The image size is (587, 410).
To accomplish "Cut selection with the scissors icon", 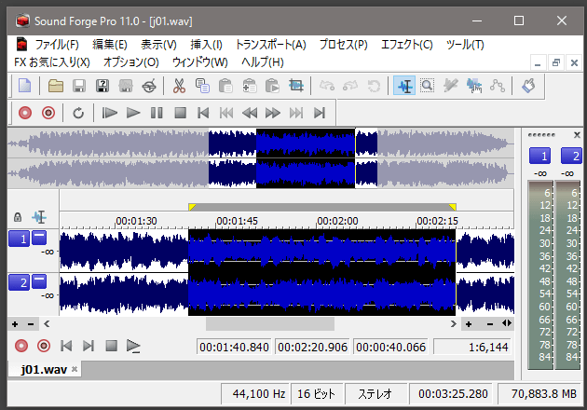I will (179, 86).
